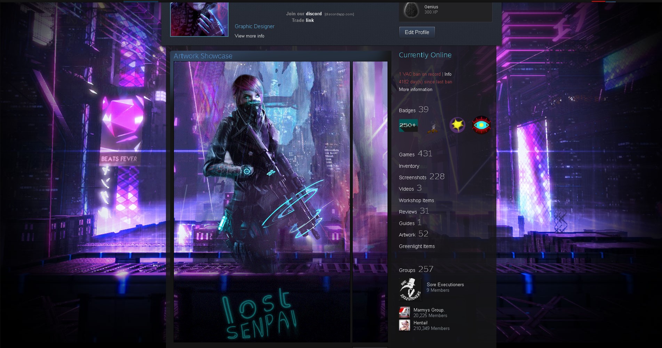Open the Guides section
662x348 pixels.
407,223
